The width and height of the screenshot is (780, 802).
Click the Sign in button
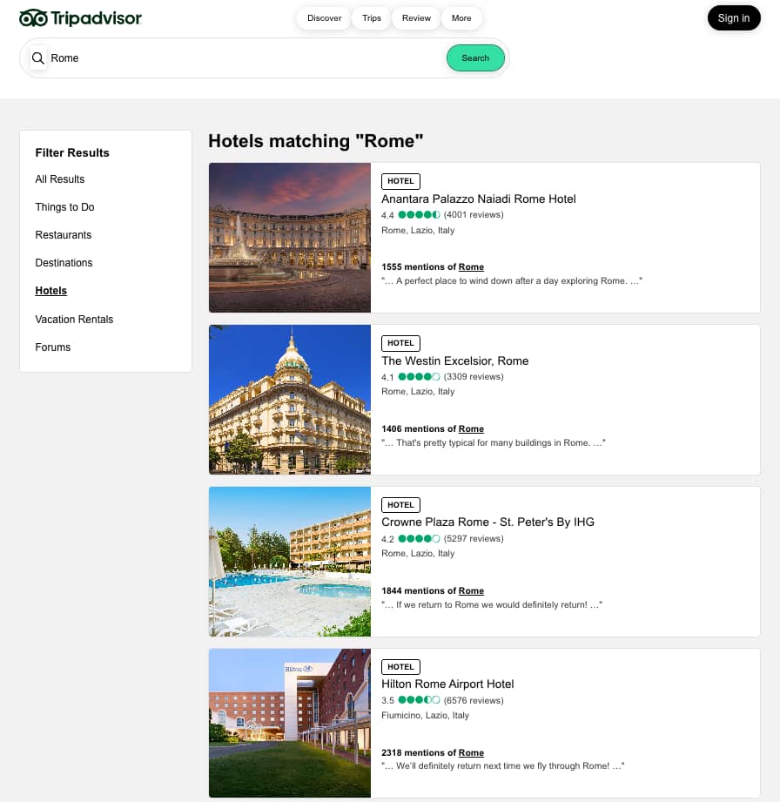[x=734, y=18]
